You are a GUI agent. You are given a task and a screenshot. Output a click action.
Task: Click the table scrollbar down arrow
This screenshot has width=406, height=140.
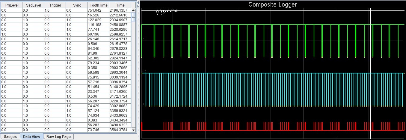pyautogui.click(x=133, y=130)
